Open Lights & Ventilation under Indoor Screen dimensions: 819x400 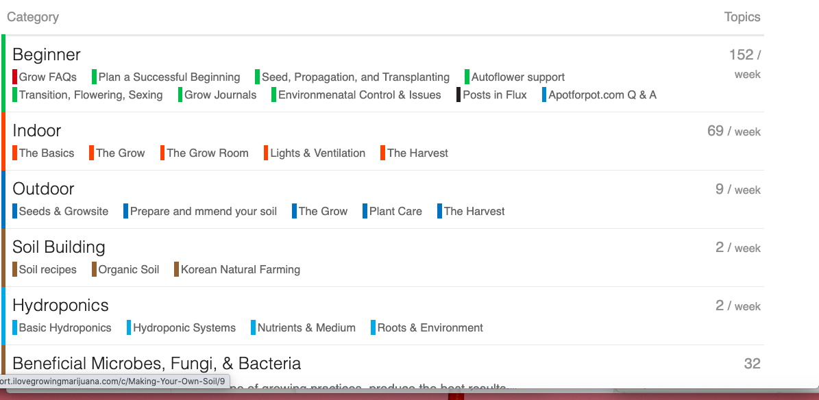317,153
